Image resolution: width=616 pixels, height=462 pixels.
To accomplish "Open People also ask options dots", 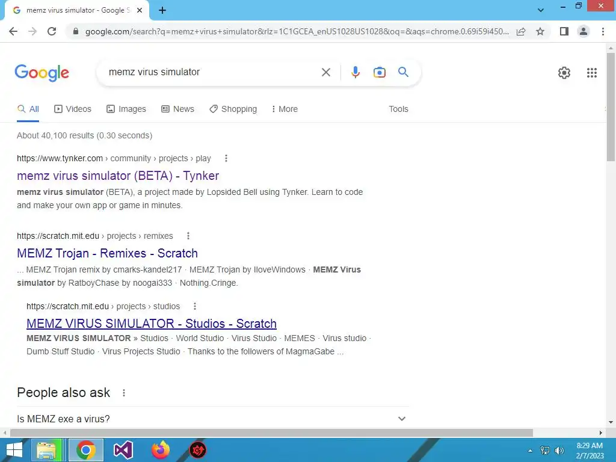I will tap(124, 393).
